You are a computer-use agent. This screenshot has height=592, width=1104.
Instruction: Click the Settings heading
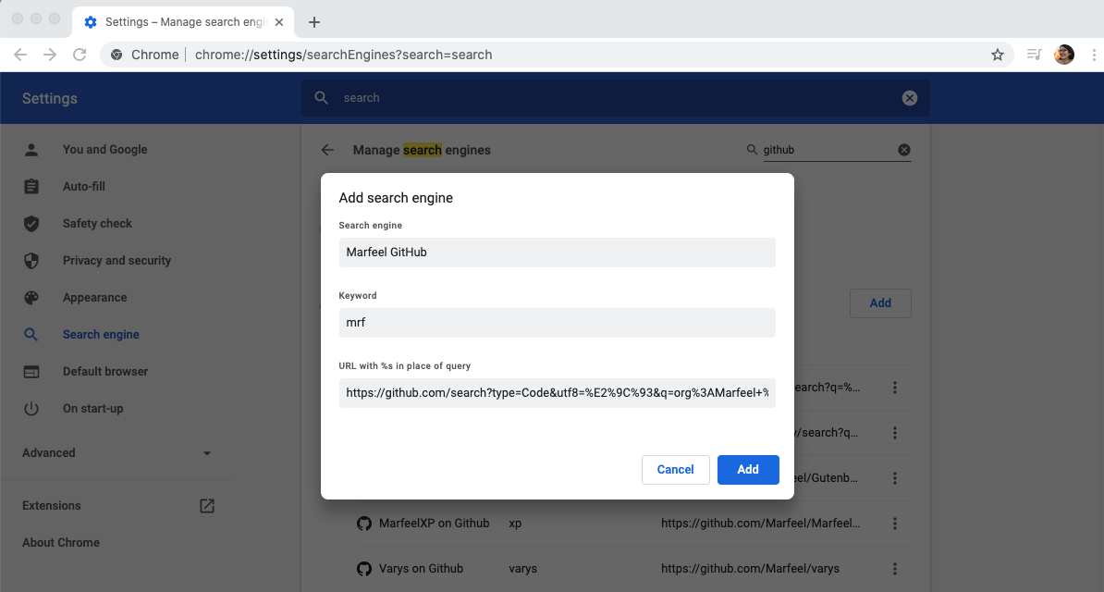click(49, 98)
